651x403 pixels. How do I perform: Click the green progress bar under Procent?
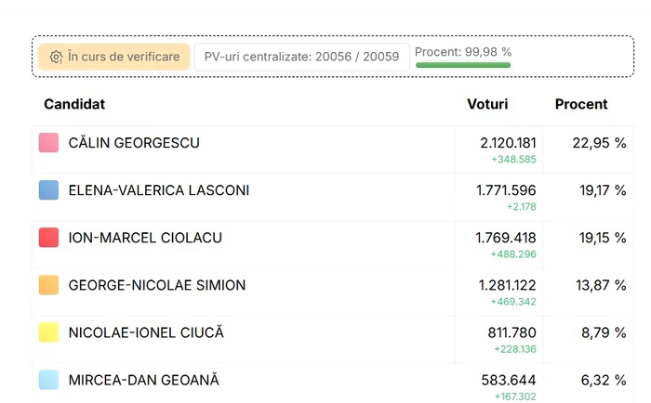(x=463, y=65)
